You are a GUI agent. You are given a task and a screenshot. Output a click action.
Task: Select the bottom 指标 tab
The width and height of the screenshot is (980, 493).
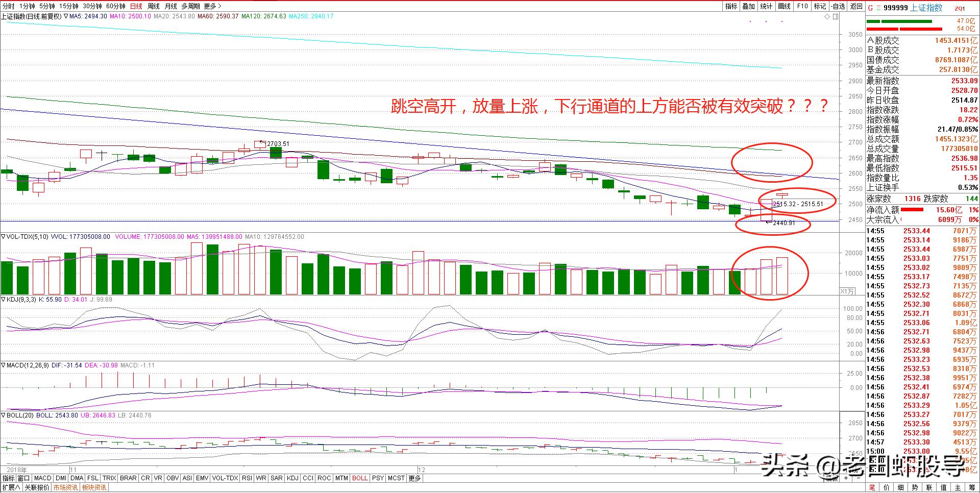coord(8,478)
